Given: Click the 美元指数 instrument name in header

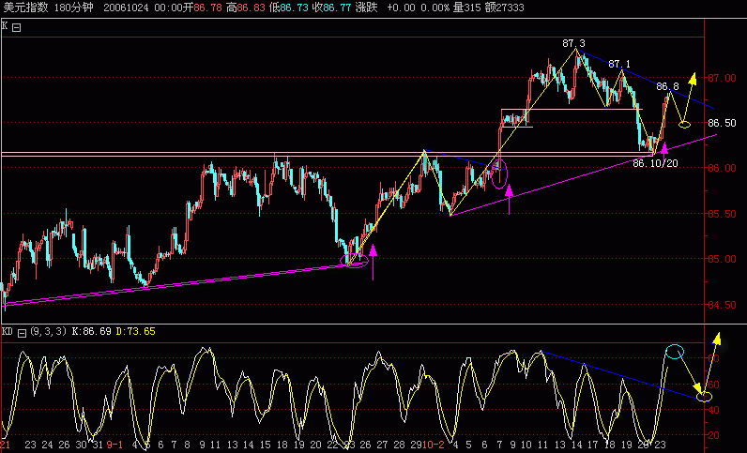Looking at the screenshot, I should pos(25,8).
